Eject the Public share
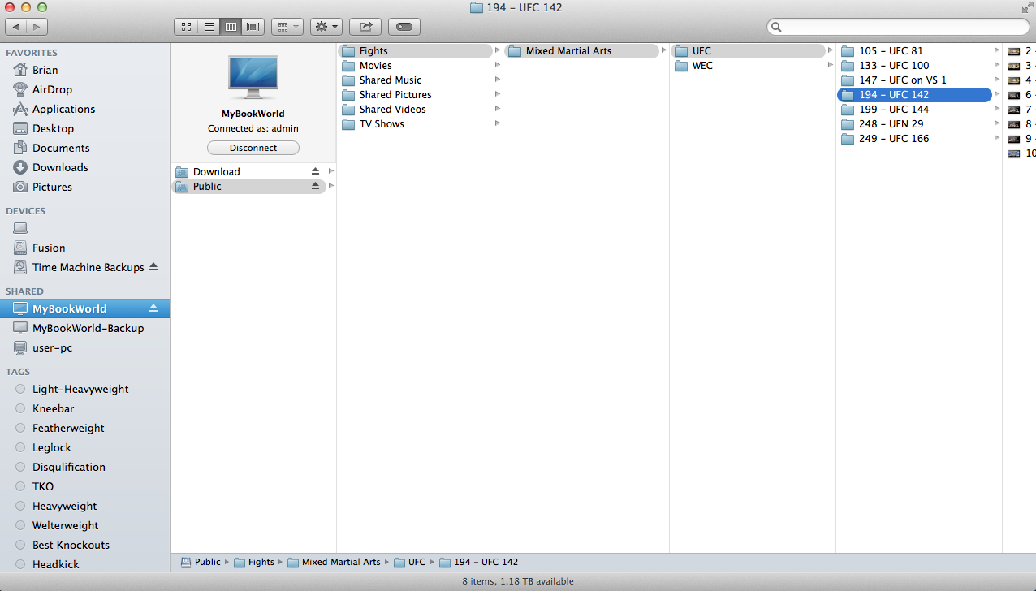 click(316, 186)
